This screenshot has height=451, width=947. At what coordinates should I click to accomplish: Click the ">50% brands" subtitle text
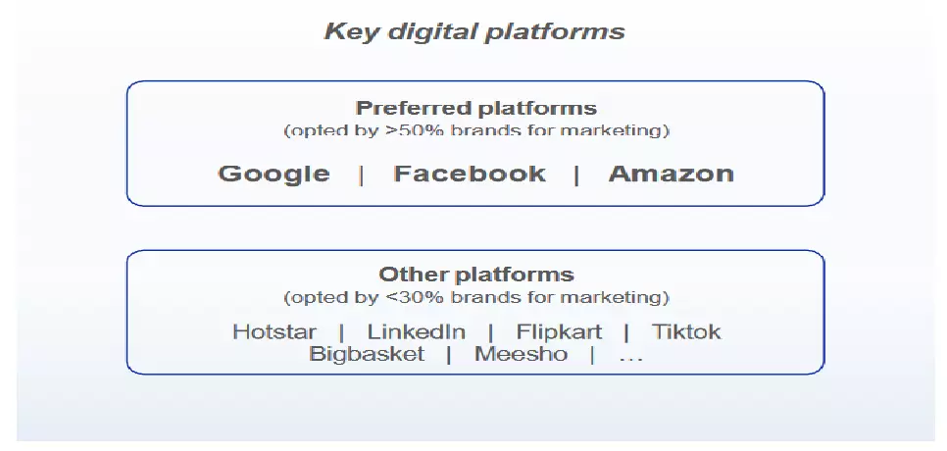click(x=475, y=130)
